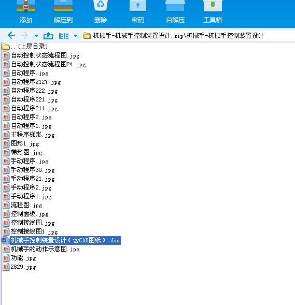Screen dimensions: 295x305
Task: Select file 梯形图.jpg
Action: (x=23, y=152)
